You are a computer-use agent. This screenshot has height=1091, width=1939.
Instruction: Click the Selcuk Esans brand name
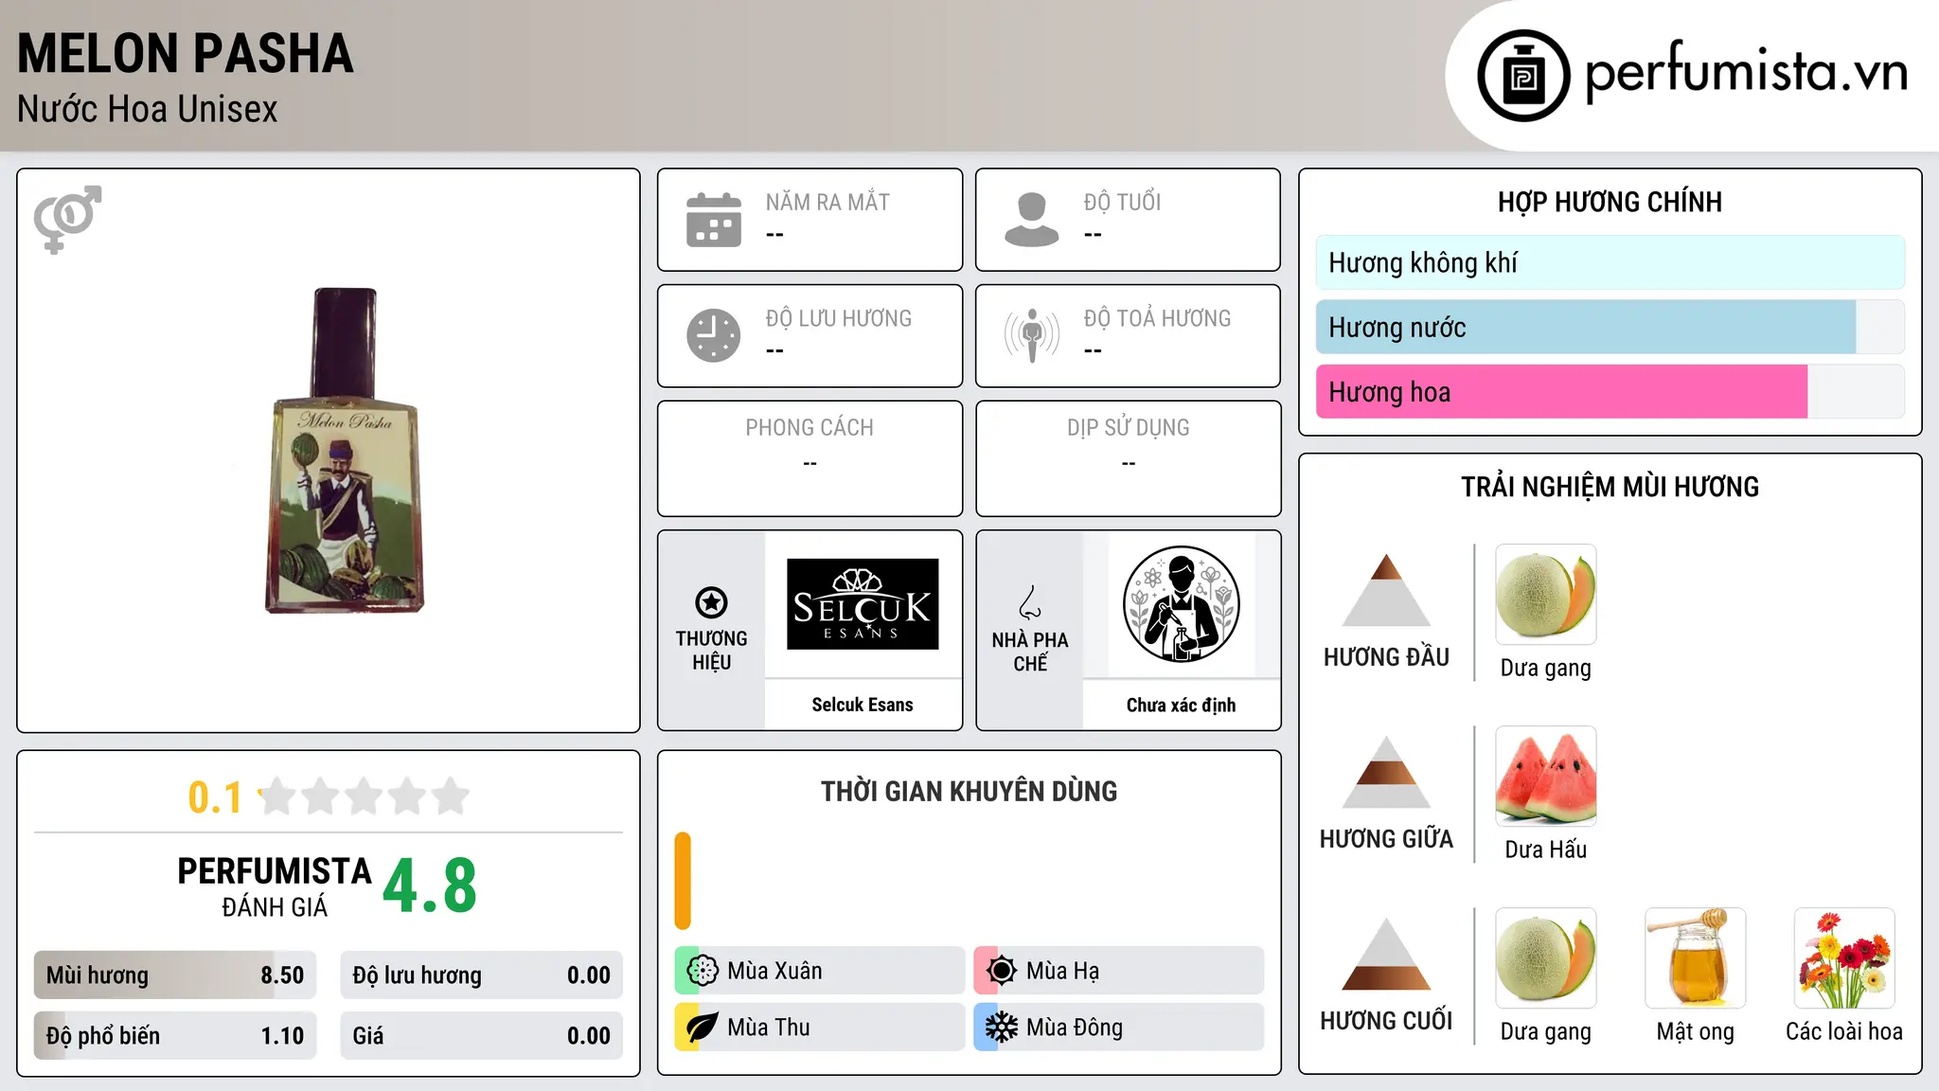coord(863,705)
